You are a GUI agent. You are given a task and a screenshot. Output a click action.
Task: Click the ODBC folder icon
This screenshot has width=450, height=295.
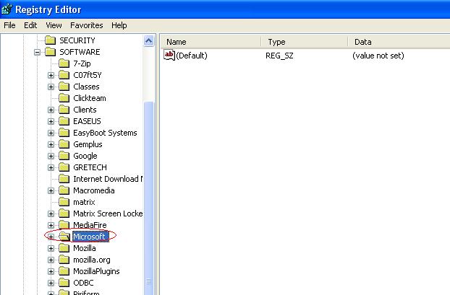click(x=64, y=283)
